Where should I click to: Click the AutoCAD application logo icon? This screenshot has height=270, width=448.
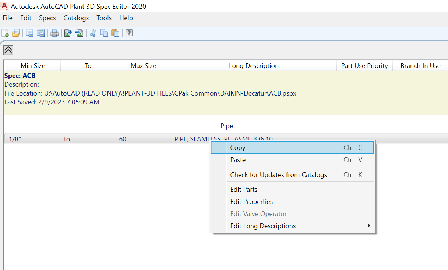point(5,6)
